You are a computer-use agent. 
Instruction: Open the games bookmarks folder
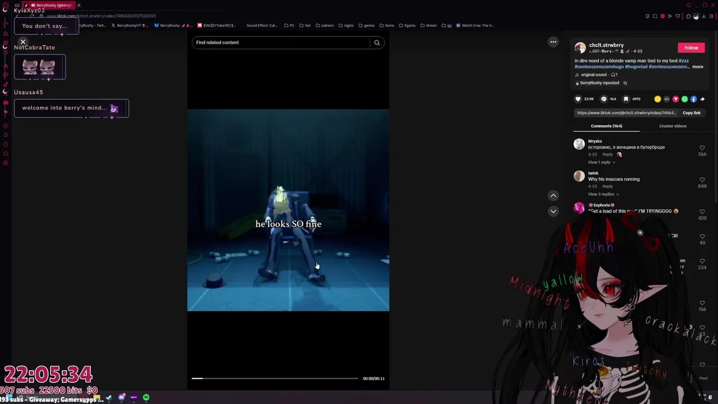click(367, 25)
